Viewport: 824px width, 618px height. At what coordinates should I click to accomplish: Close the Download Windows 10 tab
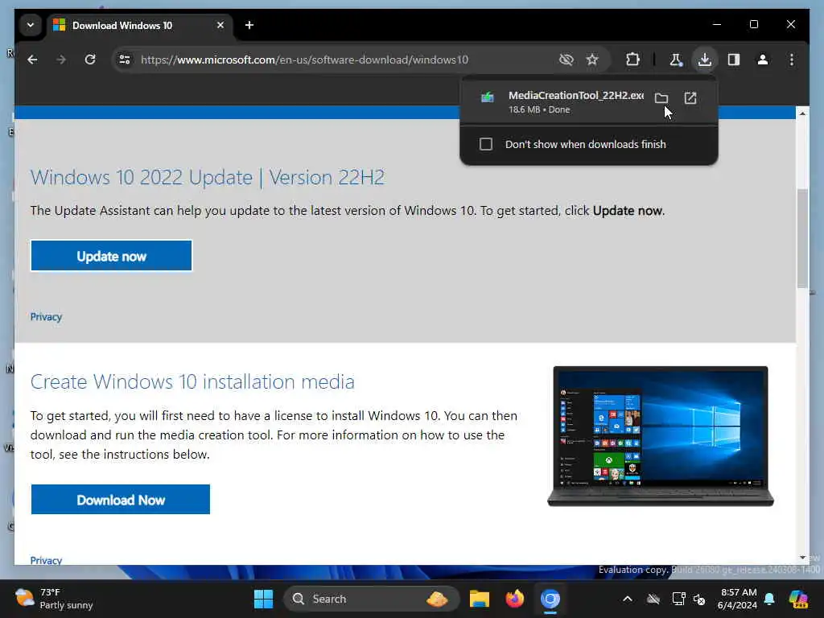(220, 25)
